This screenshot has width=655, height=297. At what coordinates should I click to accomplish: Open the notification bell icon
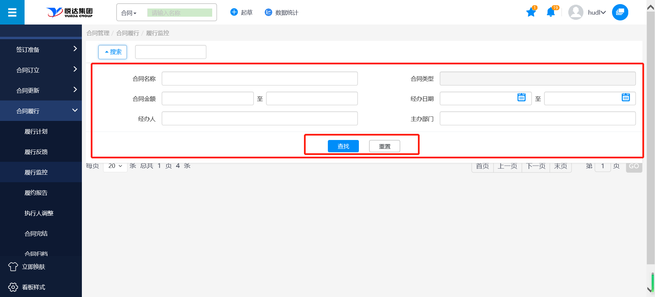click(x=550, y=13)
